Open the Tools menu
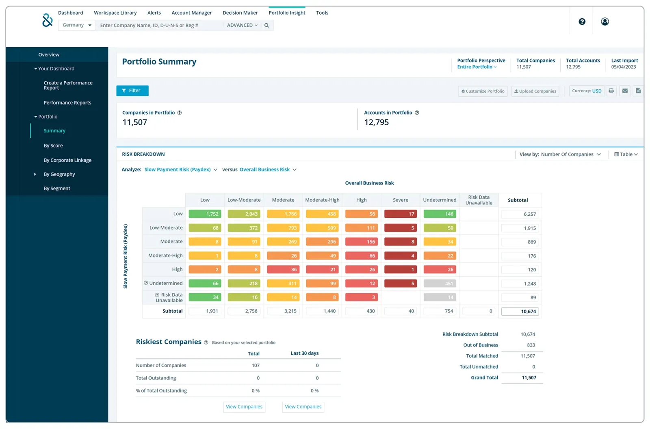Viewport: 650px width, 429px height. 322,13
